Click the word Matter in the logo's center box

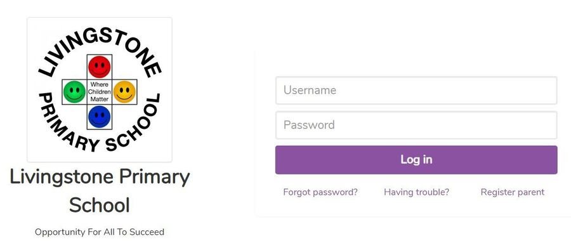[x=100, y=99]
